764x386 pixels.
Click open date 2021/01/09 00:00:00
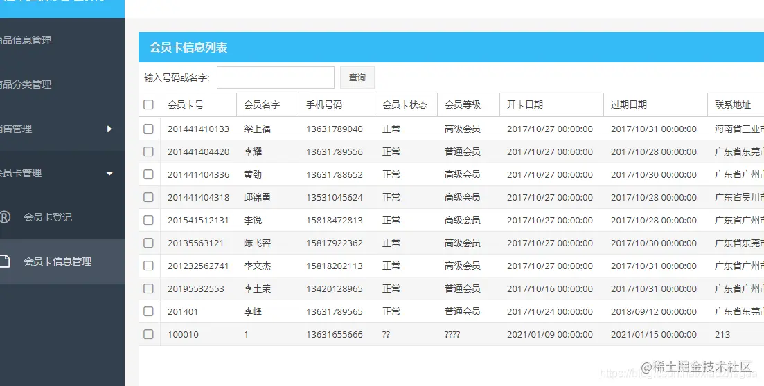549,335
